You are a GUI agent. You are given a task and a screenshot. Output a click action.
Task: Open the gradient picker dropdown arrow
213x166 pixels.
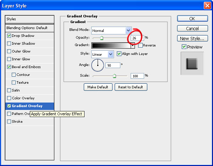coord(133,46)
